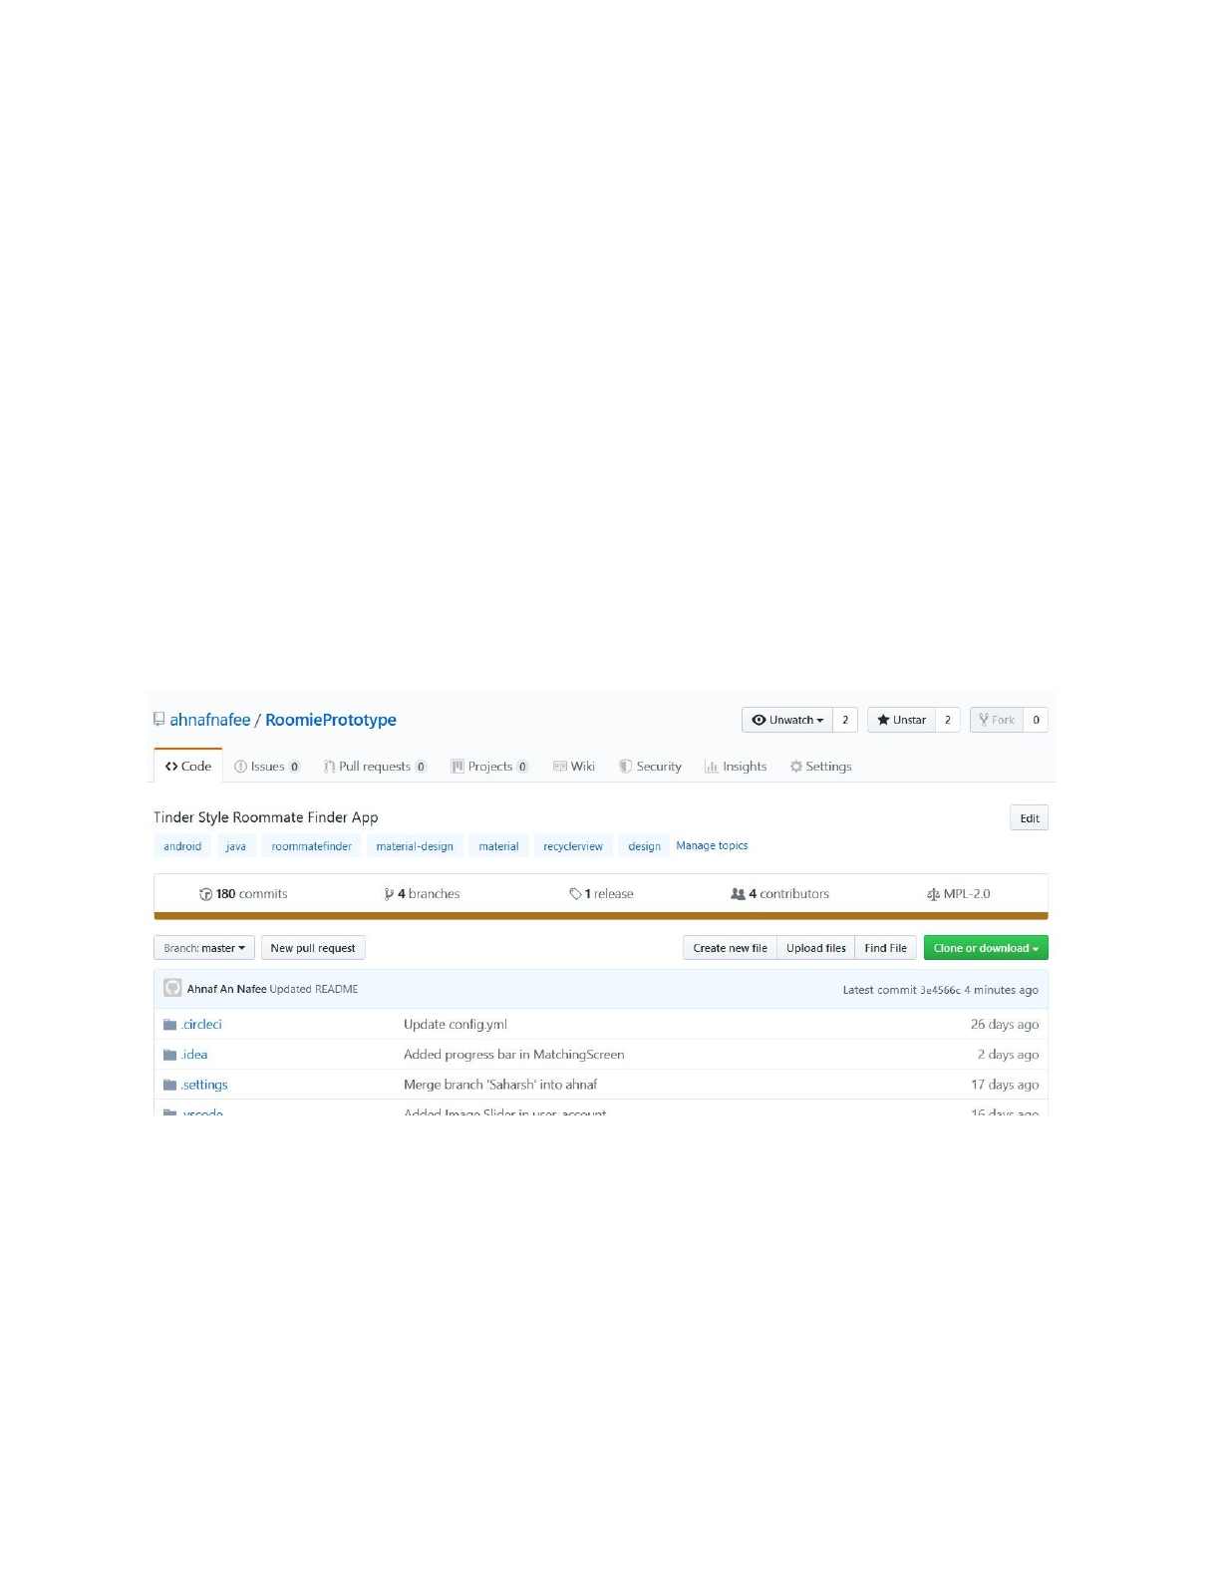The width and height of the screenshot is (1220, 1579).
Task: Click the Manage topics link
Action: [x=712, y=845]
